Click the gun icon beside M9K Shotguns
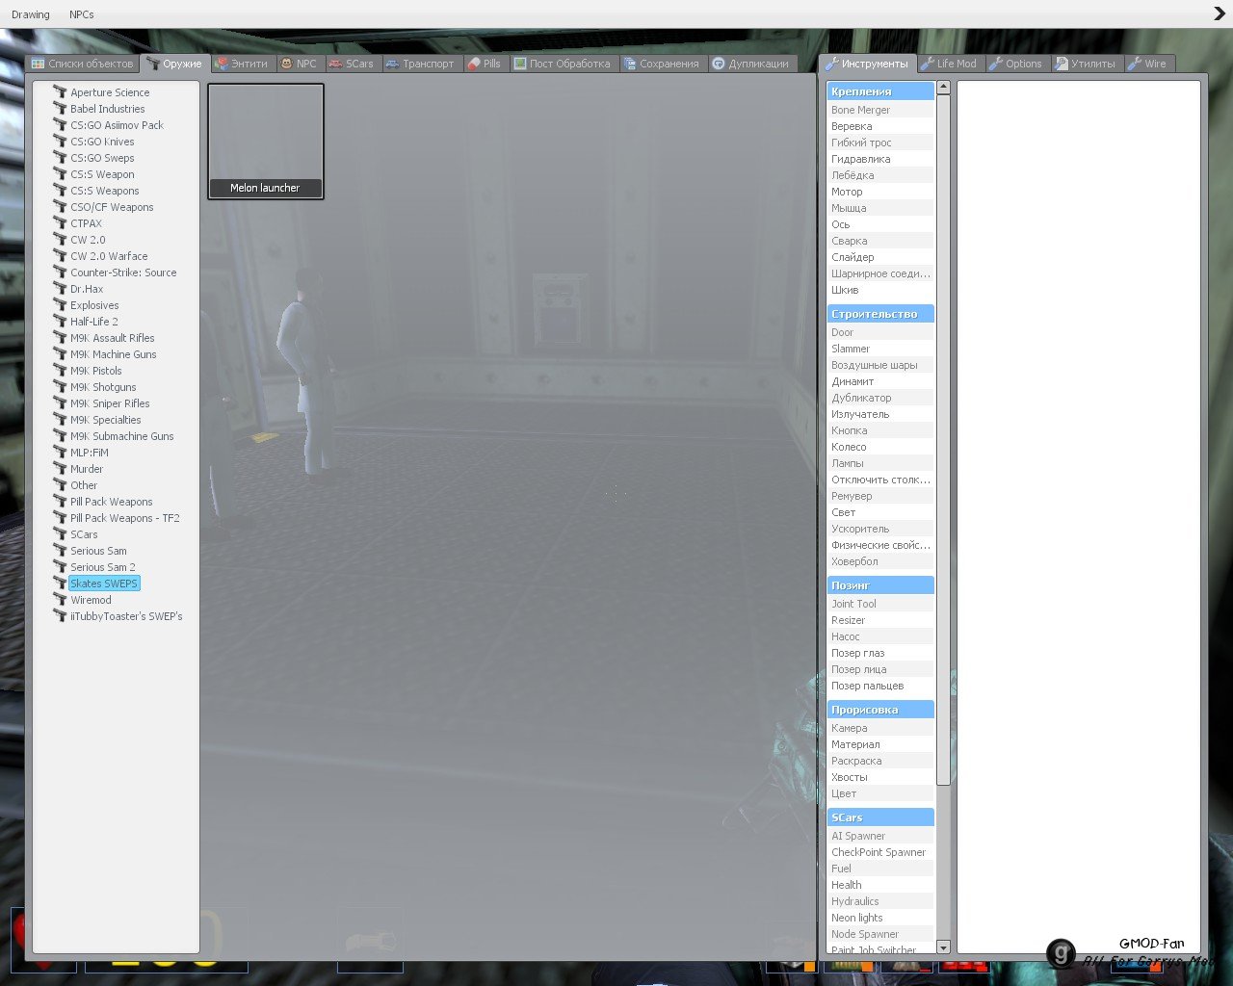Image resolution: width=1233 pixels, height=986 pixels. (60, 387)
